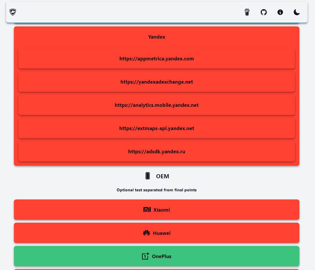
Task: Select the extmaps-api.yandex.net entry
Action: tap(156, 128)
